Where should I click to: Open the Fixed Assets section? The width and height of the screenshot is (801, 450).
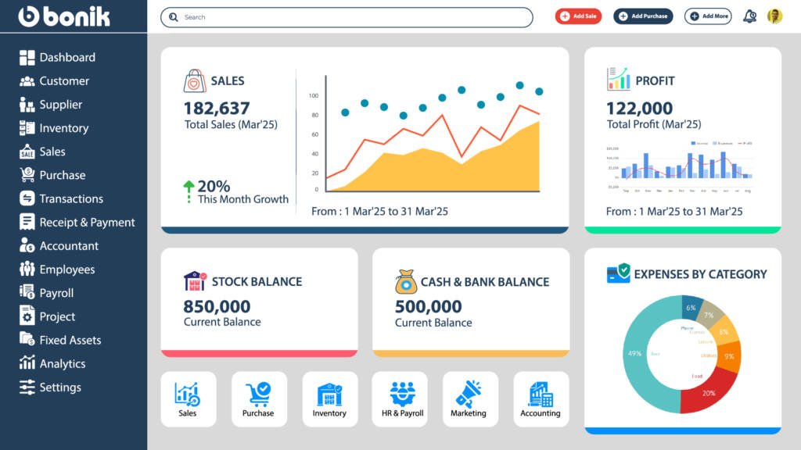(x=70, y=341)
